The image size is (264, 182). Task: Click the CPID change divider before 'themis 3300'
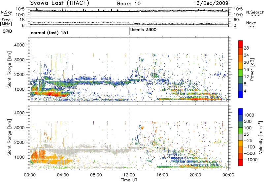(x=129, y=31)
